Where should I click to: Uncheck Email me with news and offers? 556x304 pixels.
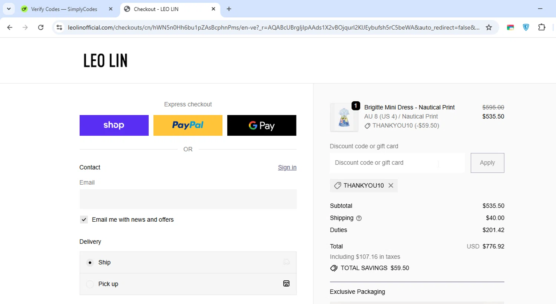(84, 219)
